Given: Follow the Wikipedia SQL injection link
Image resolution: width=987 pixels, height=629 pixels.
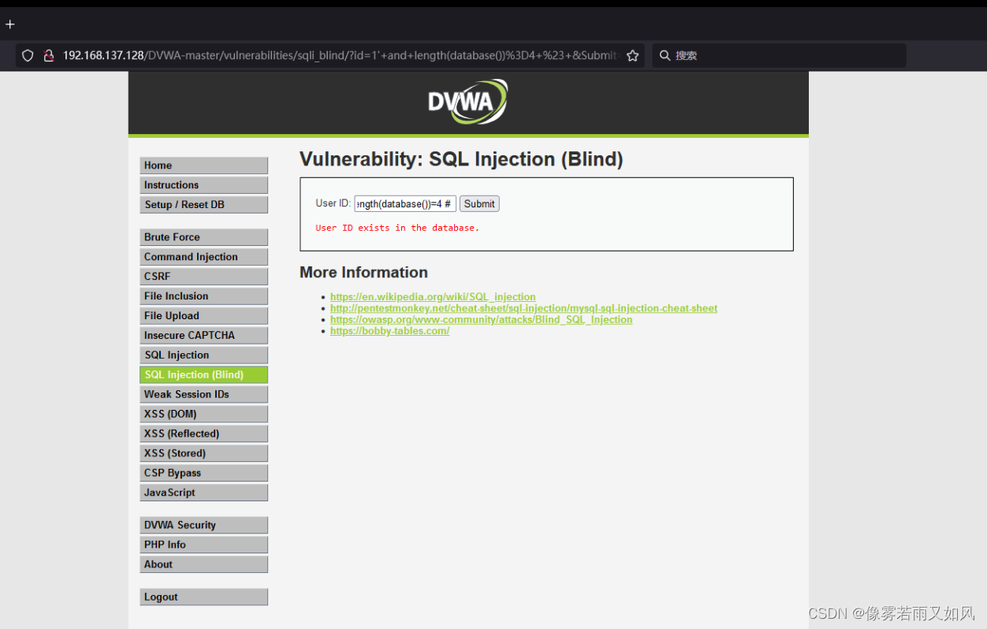Looking at the screenshot, I should coord(433,297).
